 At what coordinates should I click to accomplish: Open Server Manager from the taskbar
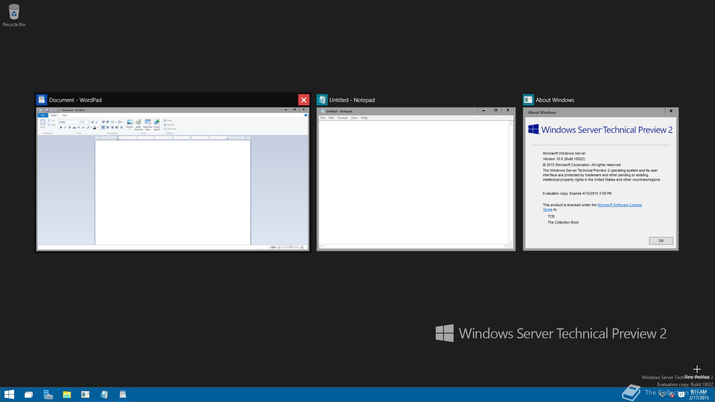point(48,395)
